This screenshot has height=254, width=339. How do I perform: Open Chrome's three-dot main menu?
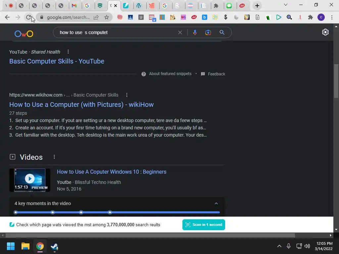332,17
